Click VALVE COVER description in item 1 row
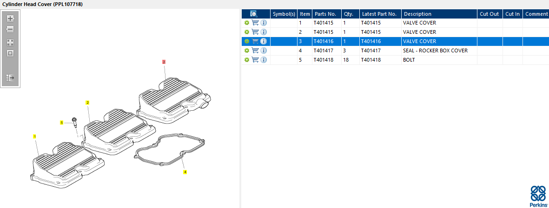This screenshot has width=549, height=208. (x=419, y=23)
